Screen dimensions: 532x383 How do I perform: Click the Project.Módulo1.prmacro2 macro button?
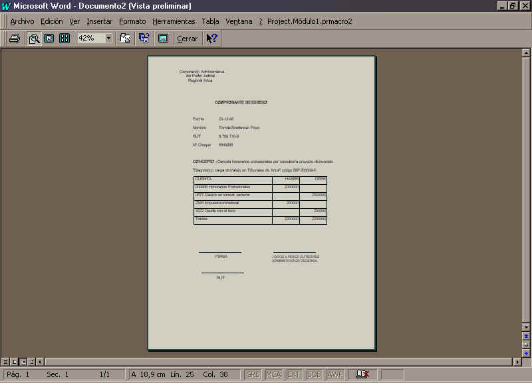pos(310,21)
